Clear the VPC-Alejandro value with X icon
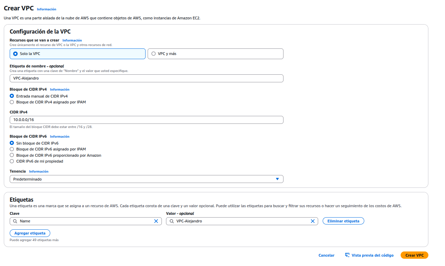This screenshot has width=445, height=266. pos(312,221)
